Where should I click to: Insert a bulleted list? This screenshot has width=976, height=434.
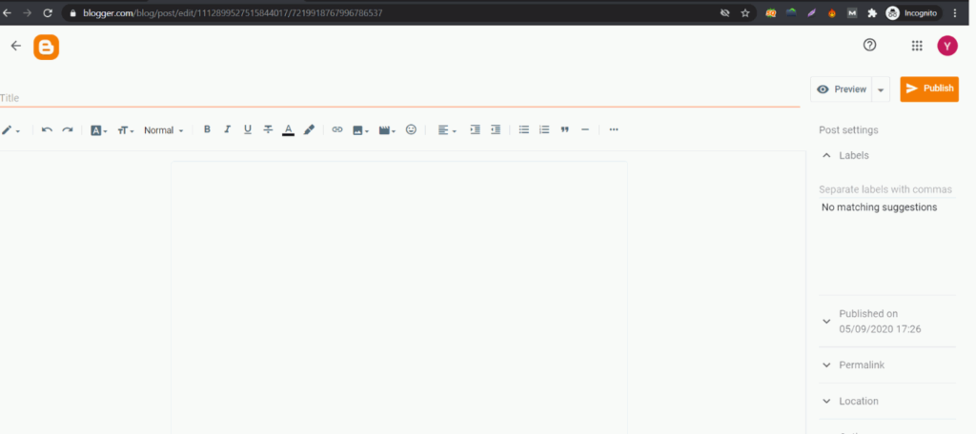point(524,129)
